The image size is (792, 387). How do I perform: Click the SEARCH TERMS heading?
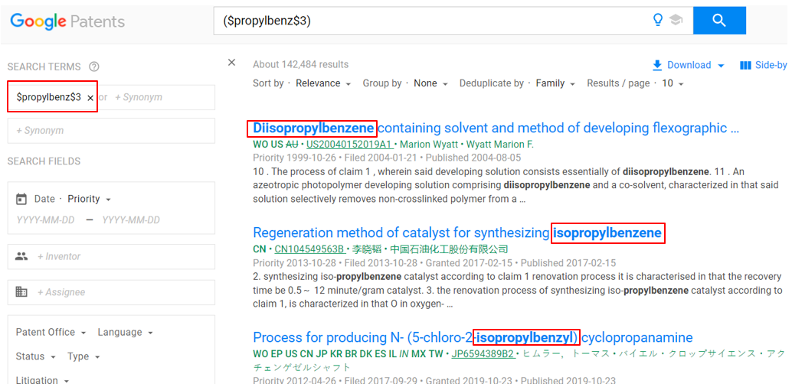coord(44,67)
